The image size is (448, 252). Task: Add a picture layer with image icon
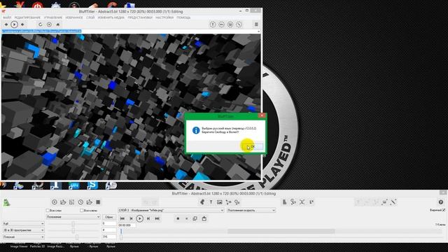[x=219, y=202]
